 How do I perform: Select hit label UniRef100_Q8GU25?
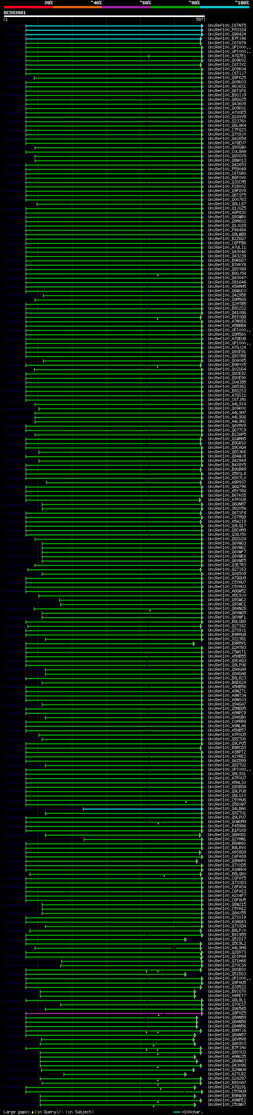(227, 100)
